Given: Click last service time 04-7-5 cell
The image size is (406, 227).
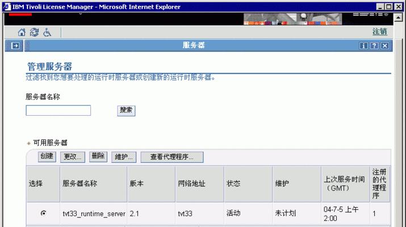Looking at the screenshot, I should click(345, 214).
